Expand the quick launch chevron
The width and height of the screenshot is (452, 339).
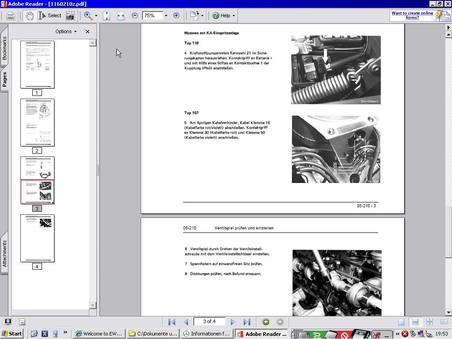(65, 332)
